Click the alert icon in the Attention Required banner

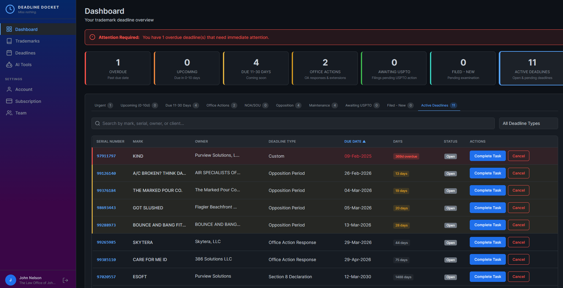click(x=92, y=37)
